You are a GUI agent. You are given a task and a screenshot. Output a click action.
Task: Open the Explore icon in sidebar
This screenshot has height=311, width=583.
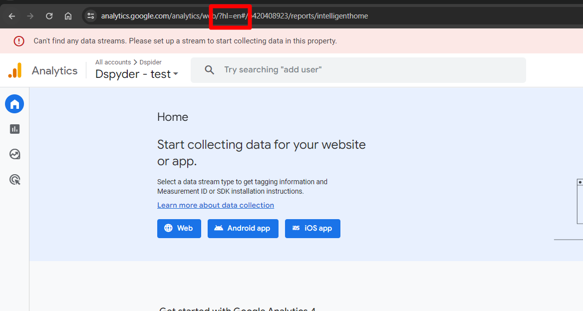[15, 154]
